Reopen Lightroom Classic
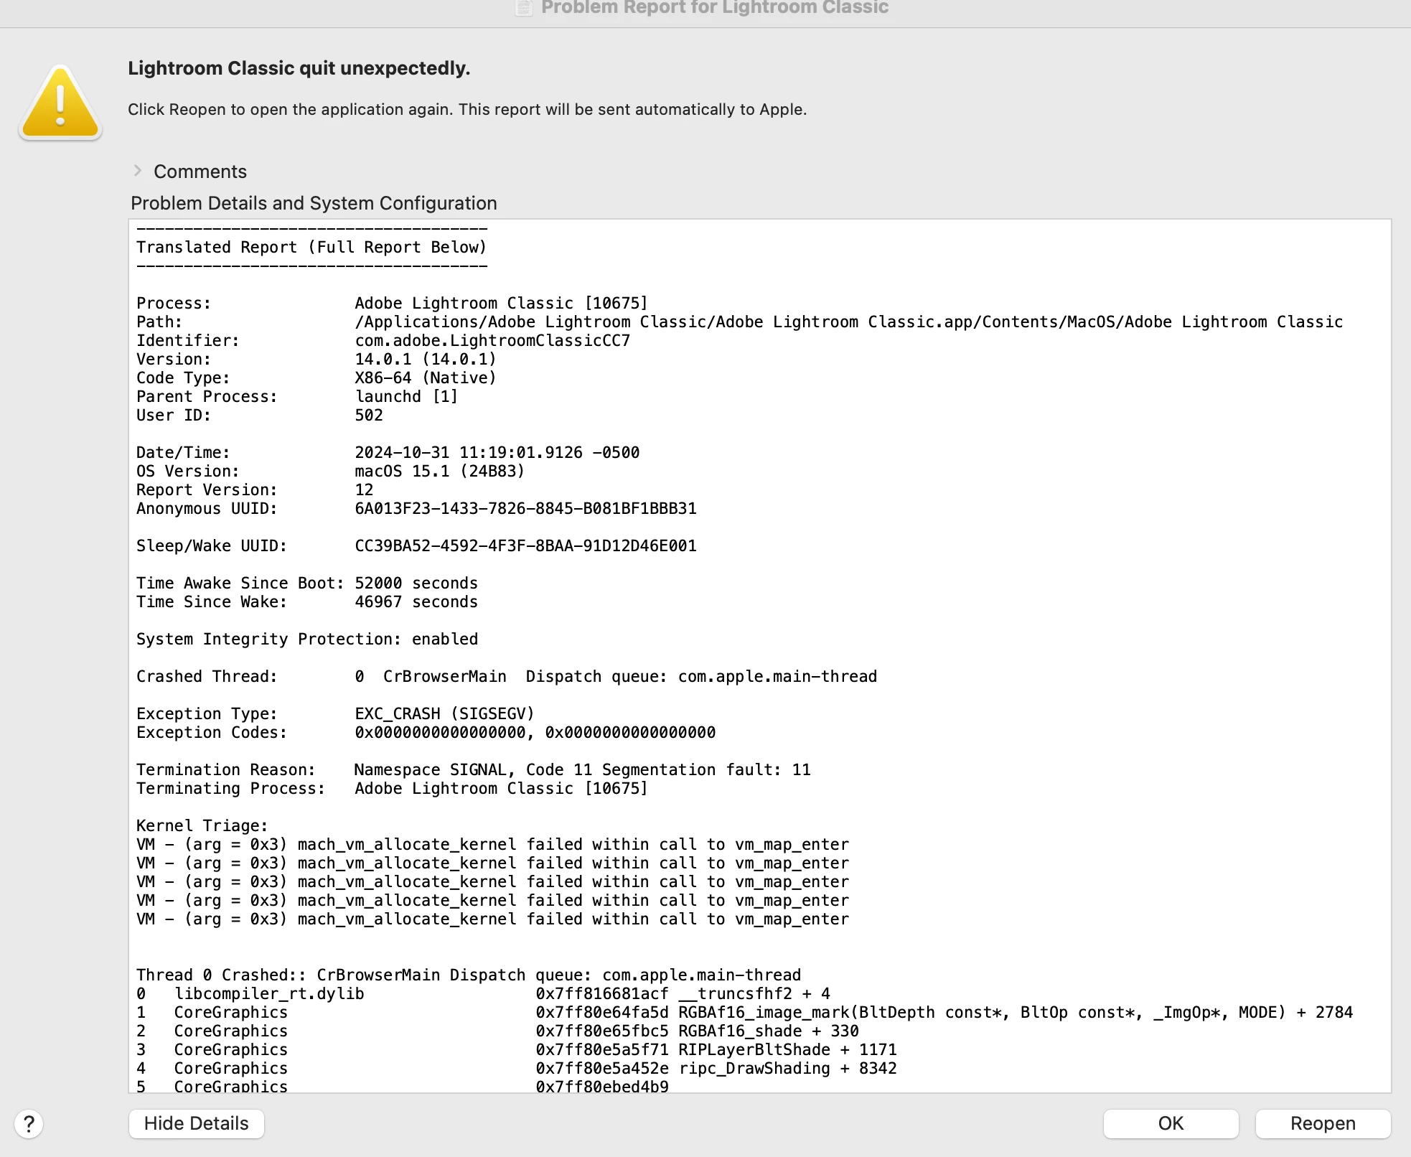 tap(1322, 1123)
